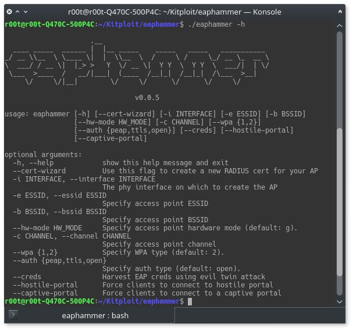Click 'Harvest EAP creds using evil twin attack'
The width and height of the screenshot is (353, 331).
[184, 276]
